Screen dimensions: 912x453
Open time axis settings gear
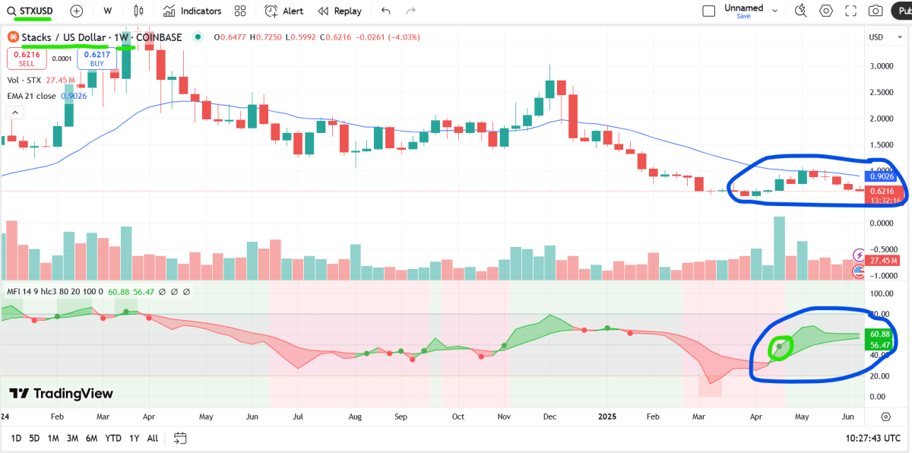point(885,417)
